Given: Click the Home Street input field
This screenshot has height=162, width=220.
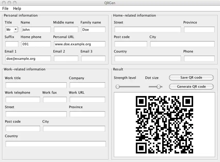Looking at the screenshot, I should pos(148,30).
